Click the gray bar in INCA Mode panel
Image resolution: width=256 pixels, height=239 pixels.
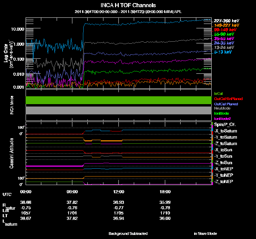click(118, 110)
